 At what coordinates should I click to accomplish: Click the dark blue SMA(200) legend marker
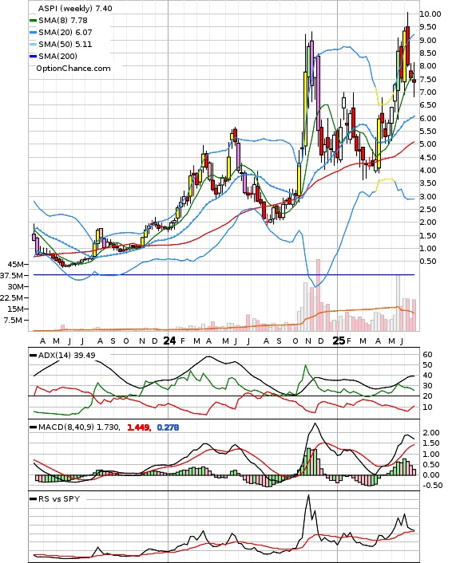click(x=33, y=57)
